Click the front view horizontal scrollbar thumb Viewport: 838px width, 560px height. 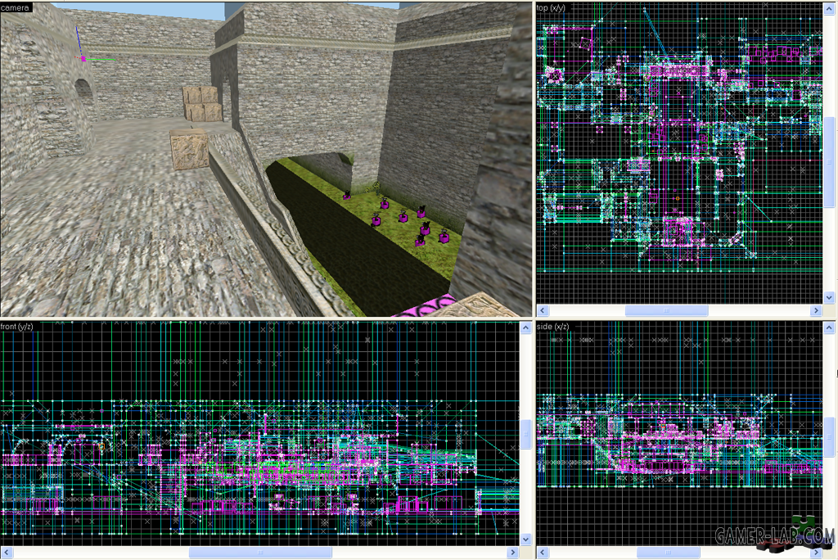(260, 552)
